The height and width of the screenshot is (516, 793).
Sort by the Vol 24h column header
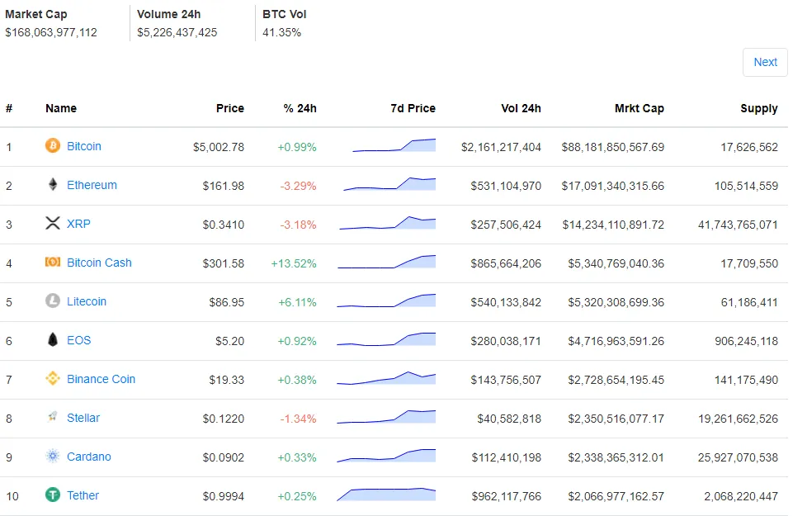click(521, 108)
